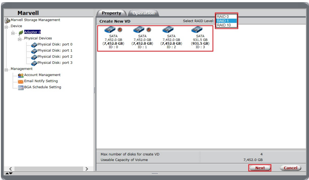309x180 pixels.
Task: Collapse the Adapter 0 tree node
Action: (13, 33)
